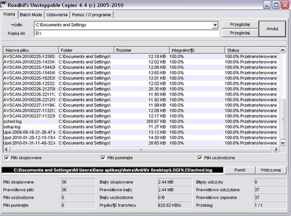Minimize the Unstoppable Copier window
This screenshot has width=291, height=216.
267,5
